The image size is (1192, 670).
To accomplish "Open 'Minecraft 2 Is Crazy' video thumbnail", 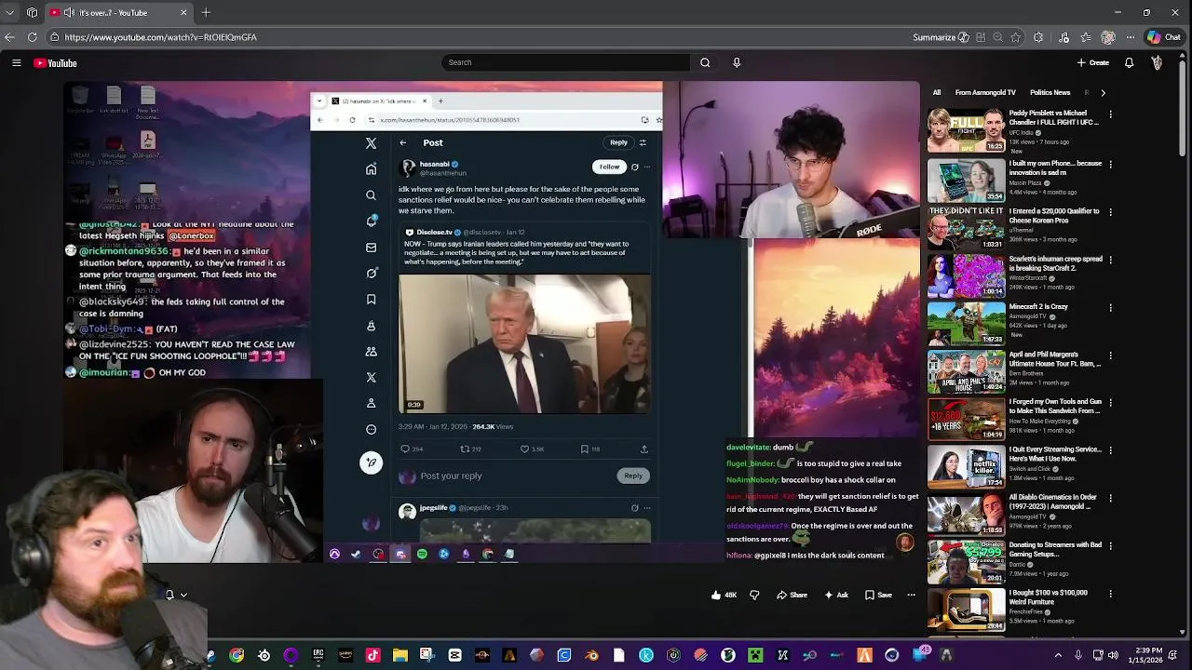I will (966, 322).
